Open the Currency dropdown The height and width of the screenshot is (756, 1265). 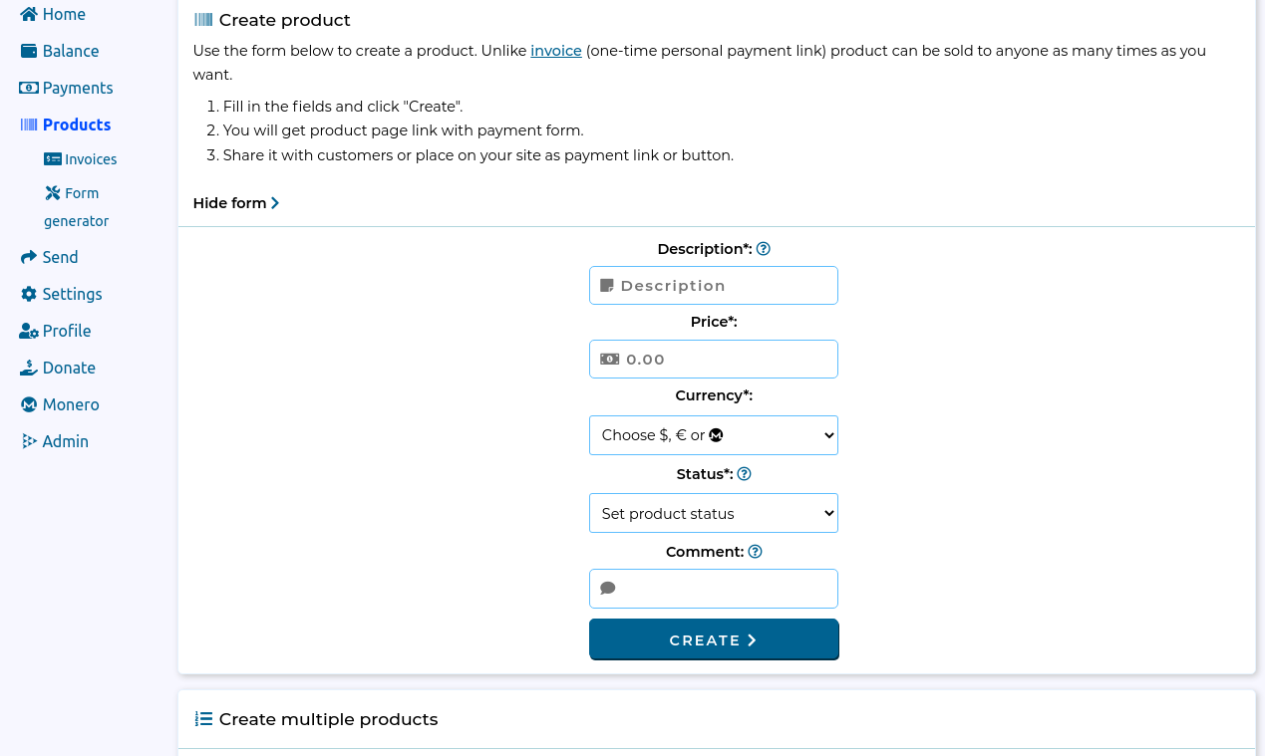tap(713, 435)
